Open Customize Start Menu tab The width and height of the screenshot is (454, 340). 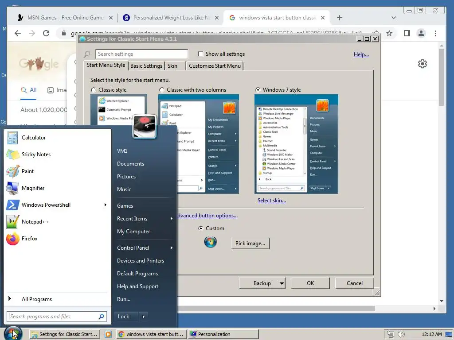(215, 66)
